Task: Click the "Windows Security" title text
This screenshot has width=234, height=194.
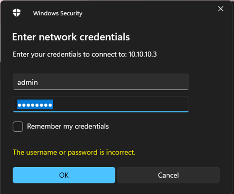Action: point(57,13)
